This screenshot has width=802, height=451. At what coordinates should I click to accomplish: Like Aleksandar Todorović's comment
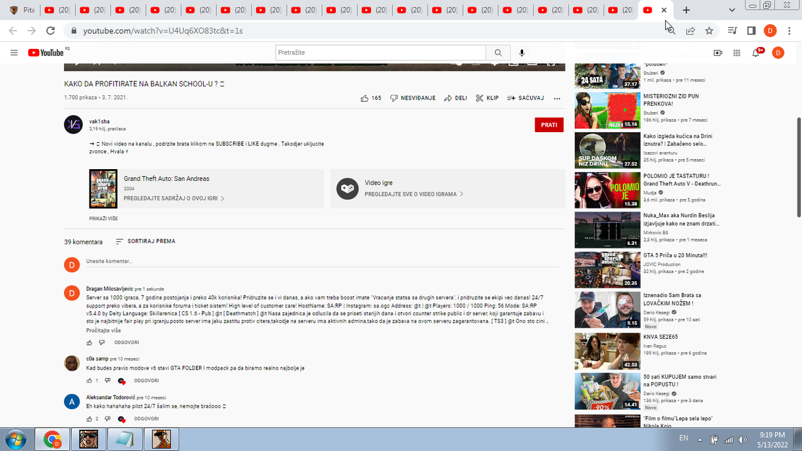[89, 418]
